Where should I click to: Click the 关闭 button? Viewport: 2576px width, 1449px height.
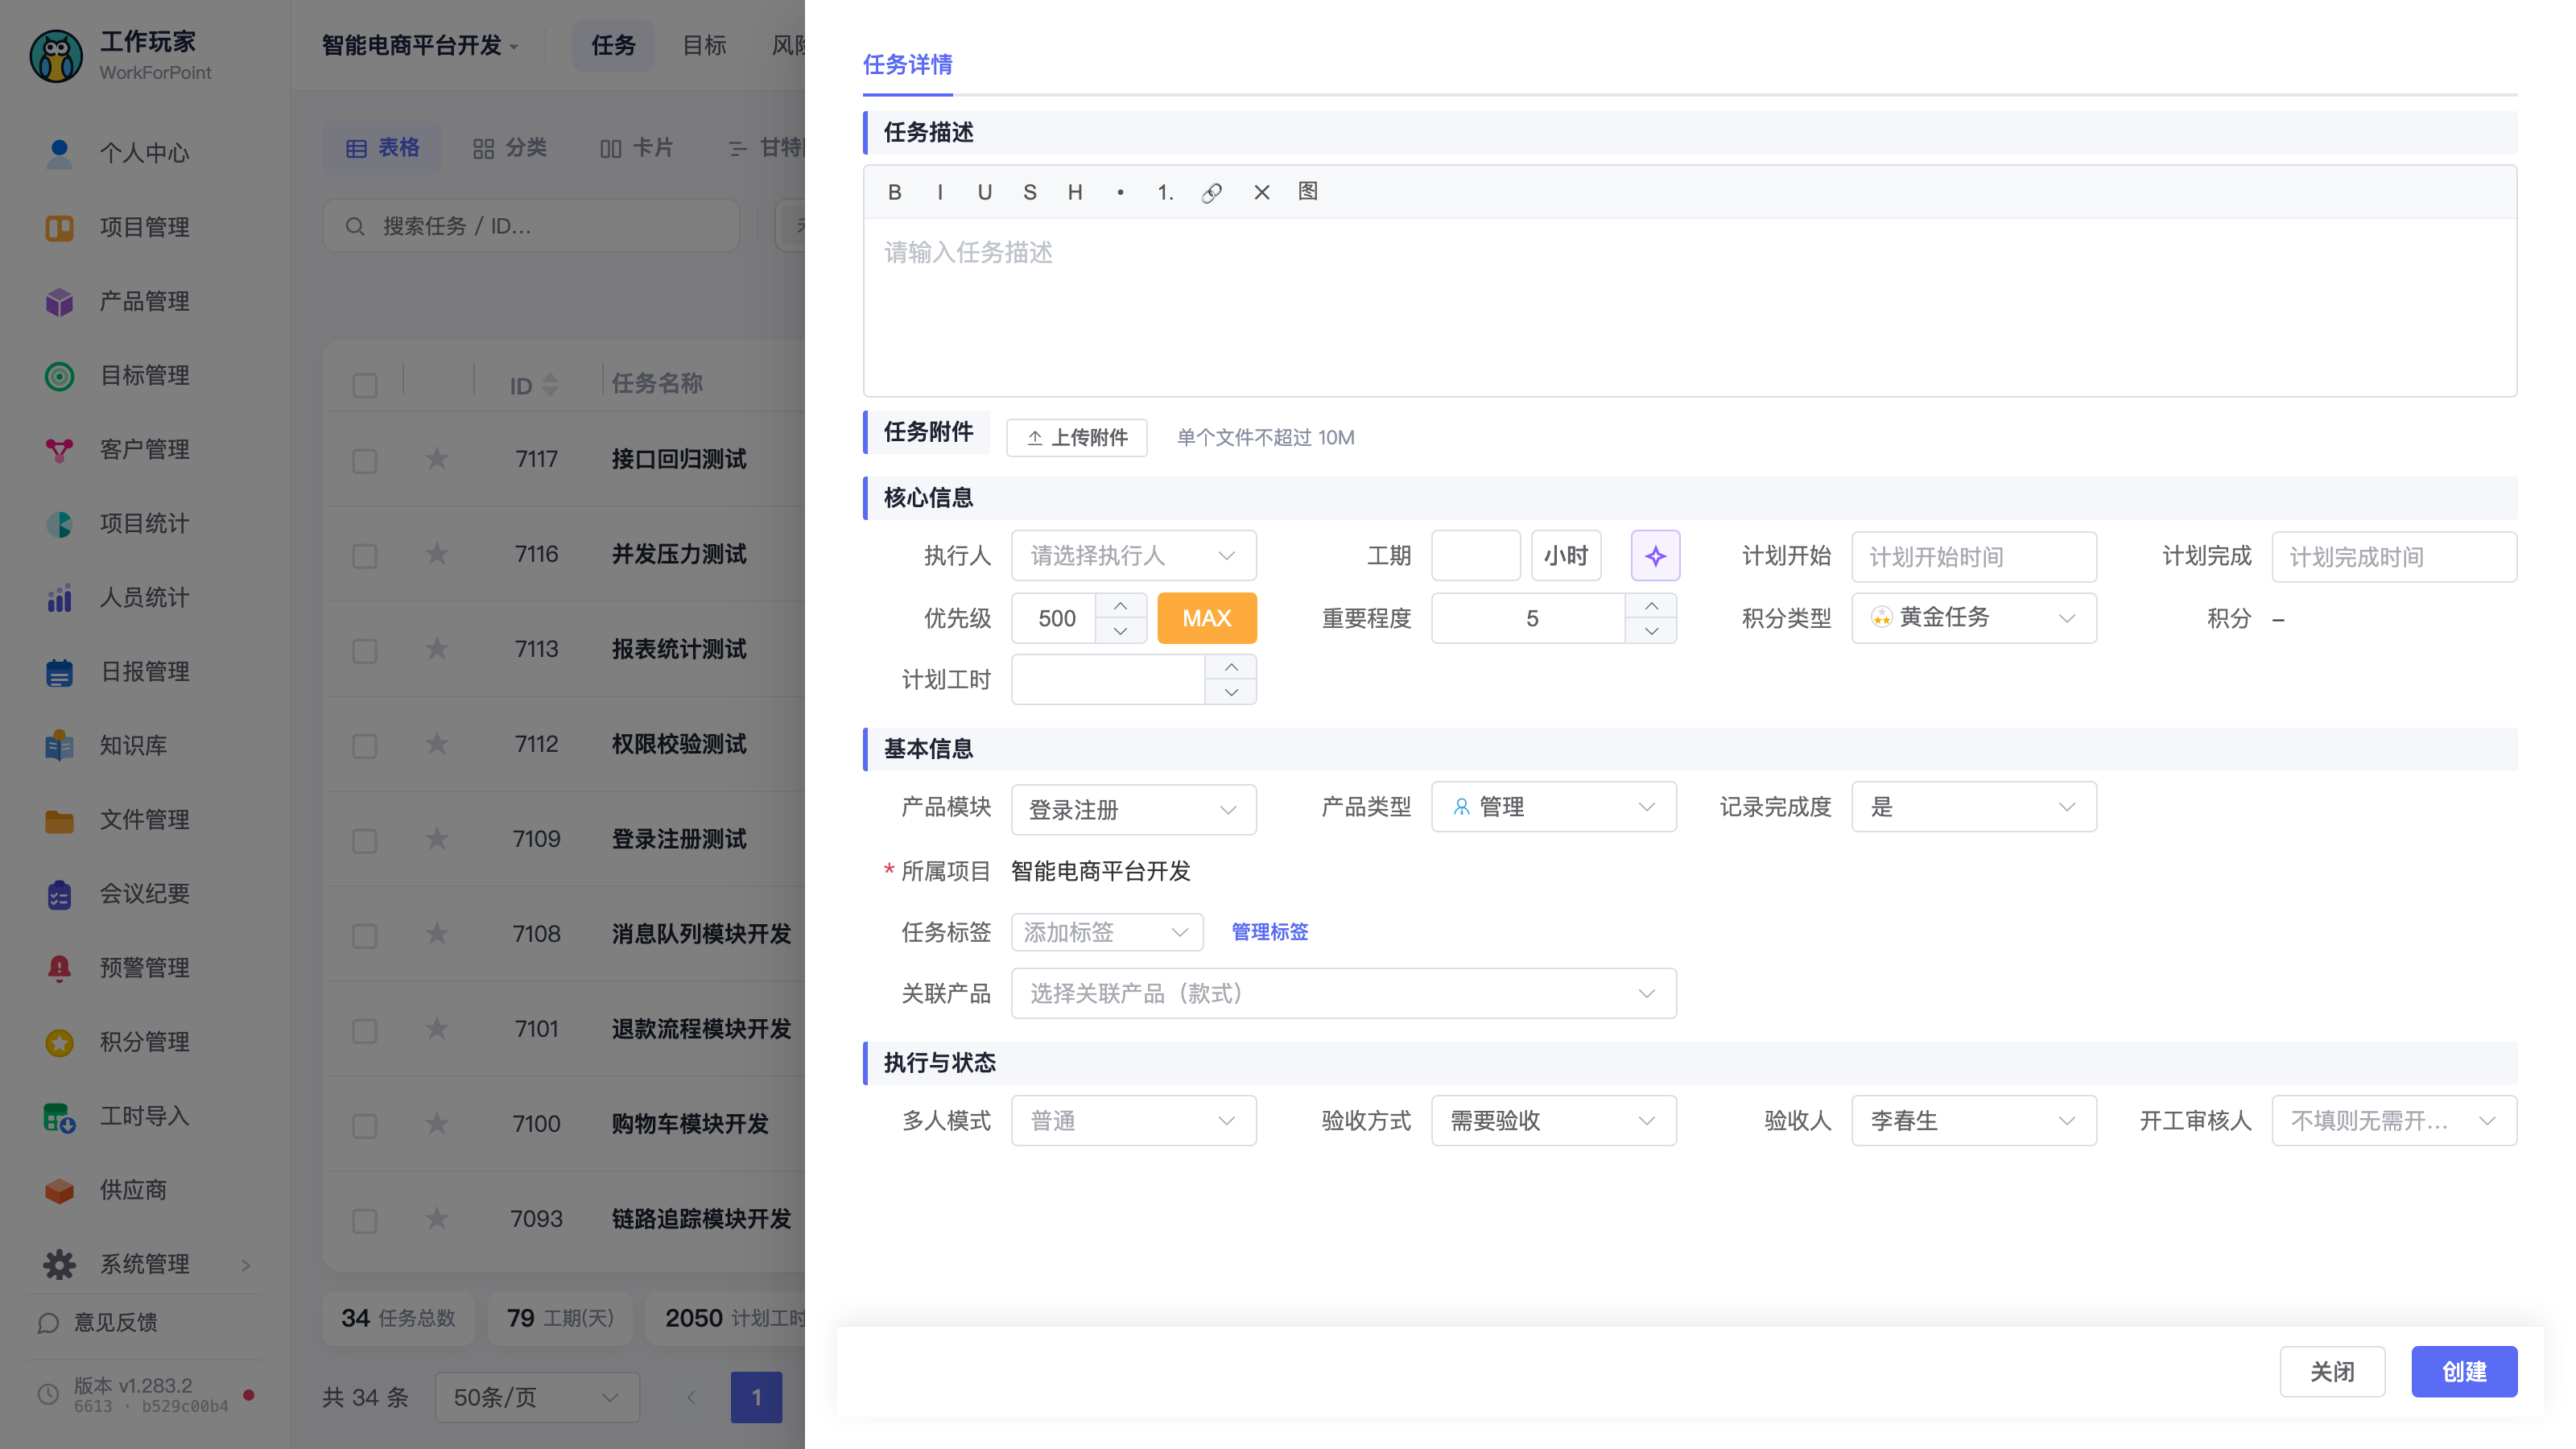click(2331, 1371)
